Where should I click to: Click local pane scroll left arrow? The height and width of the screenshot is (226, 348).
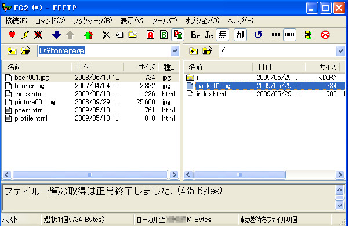pos(7,175)
